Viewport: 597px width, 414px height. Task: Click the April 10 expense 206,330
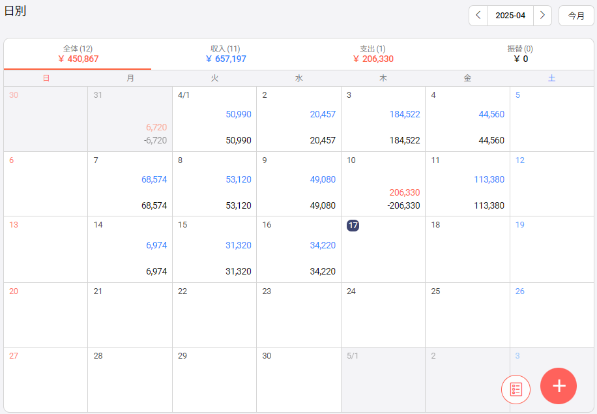coord(404,192)
